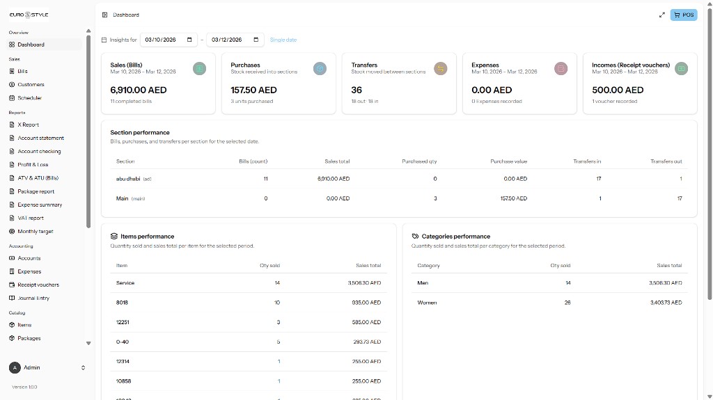Click item 10858 row
The height and width of the screenshot is (400, 713).
tap(249, 381)
